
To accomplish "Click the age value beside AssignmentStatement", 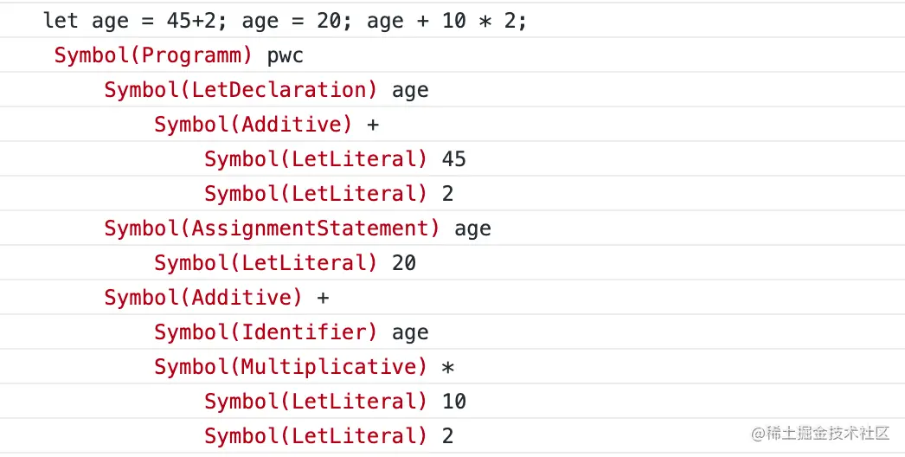I will 472,228.
